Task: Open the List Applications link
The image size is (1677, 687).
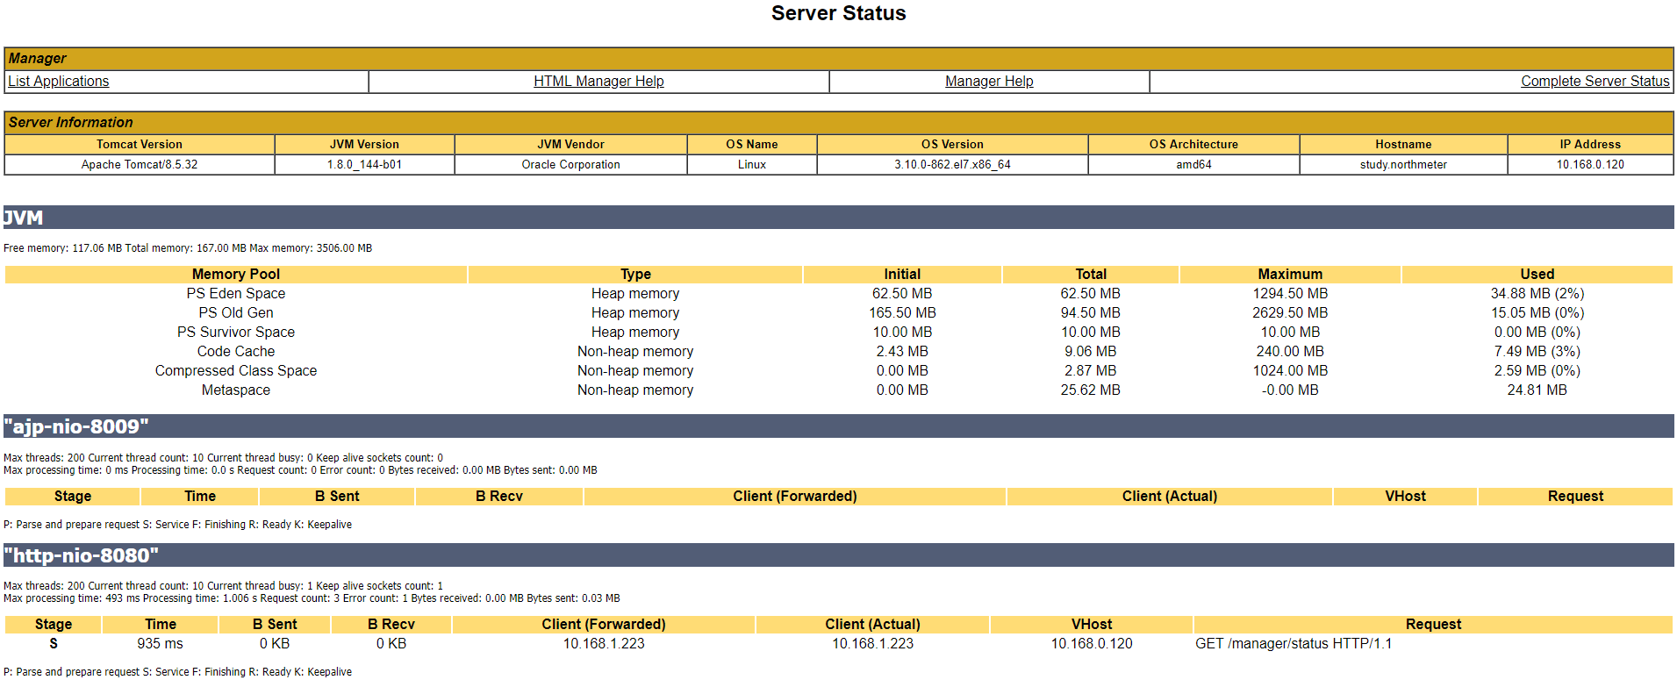Action: coord(59,82)
